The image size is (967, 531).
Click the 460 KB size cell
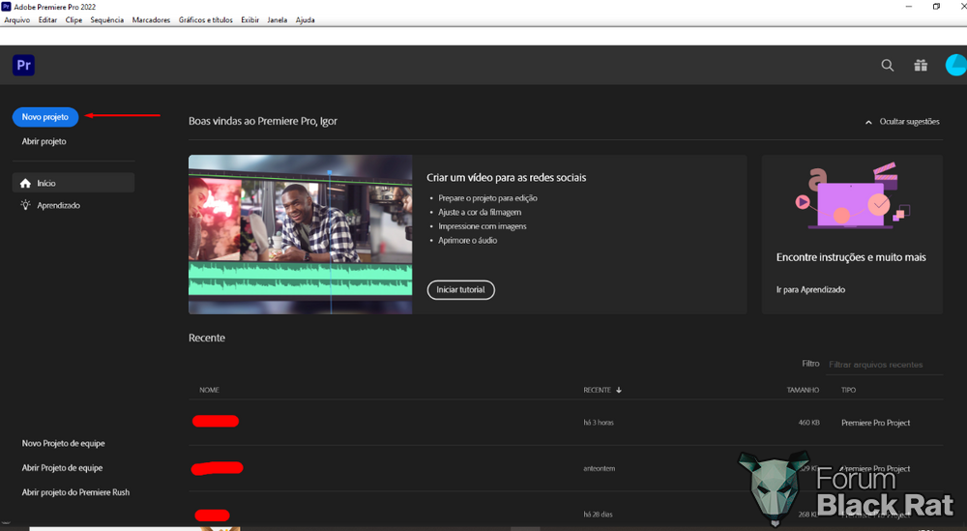click(x=809, y=423)
